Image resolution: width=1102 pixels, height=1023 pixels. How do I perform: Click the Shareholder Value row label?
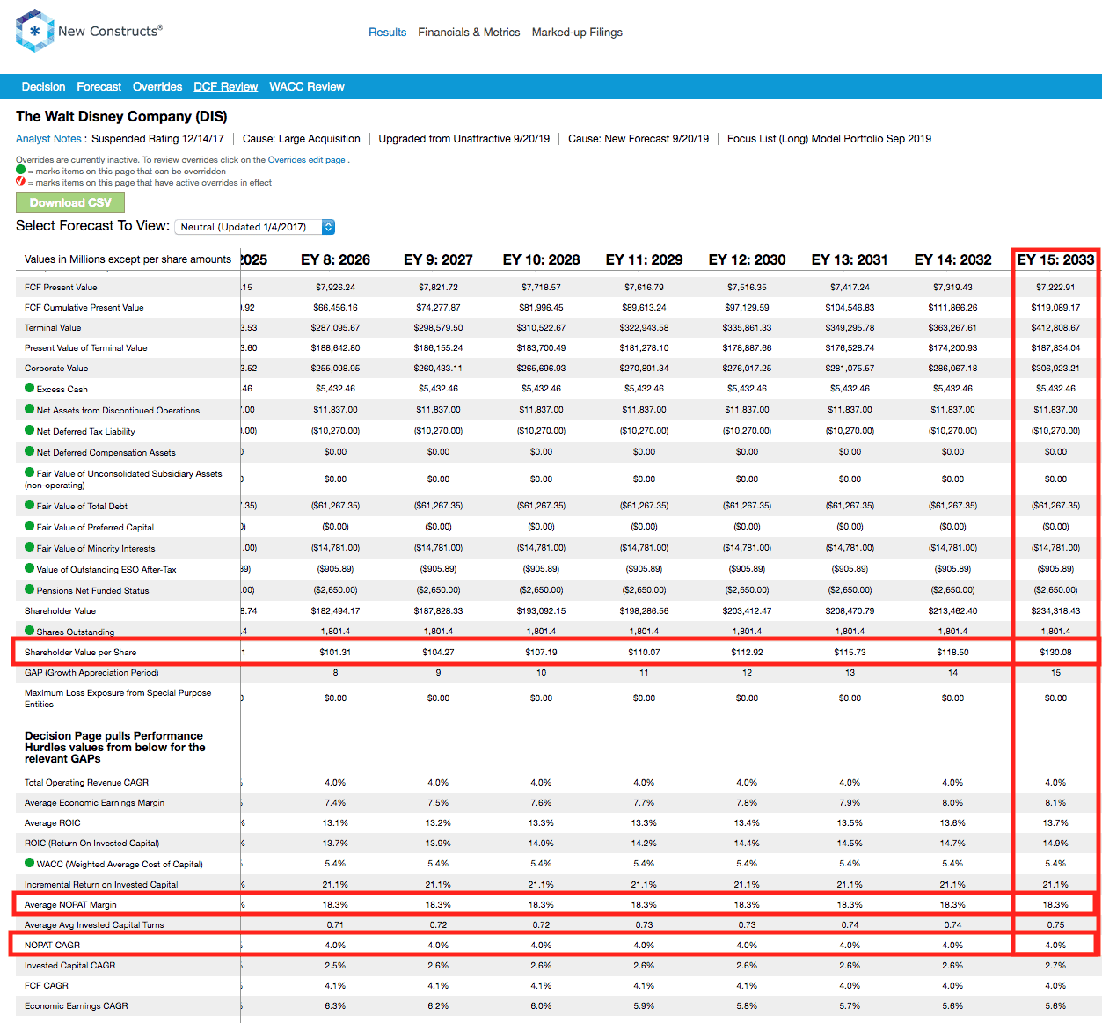(60, 610)
